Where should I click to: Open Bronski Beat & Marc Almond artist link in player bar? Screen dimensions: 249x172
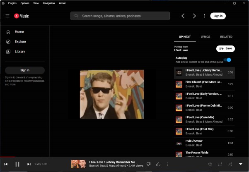click(x=108, y=166)
